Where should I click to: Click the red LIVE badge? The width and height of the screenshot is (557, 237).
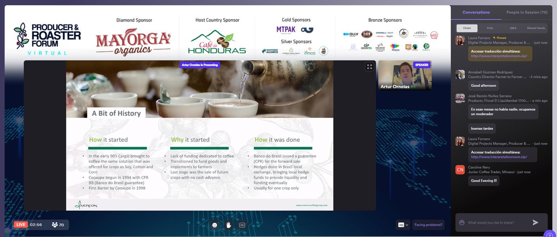(21, 224)
